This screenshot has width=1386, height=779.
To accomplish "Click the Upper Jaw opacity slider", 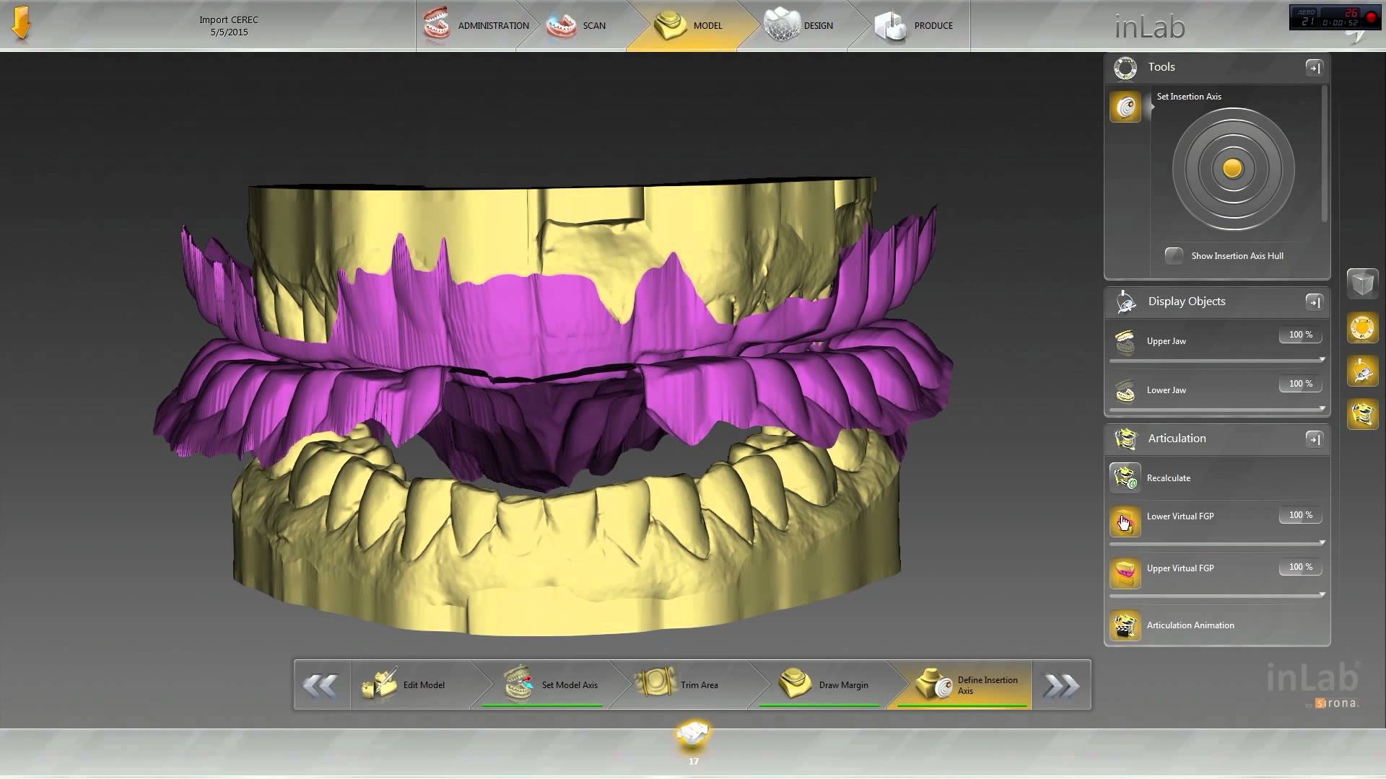I will coord(1216,360).
